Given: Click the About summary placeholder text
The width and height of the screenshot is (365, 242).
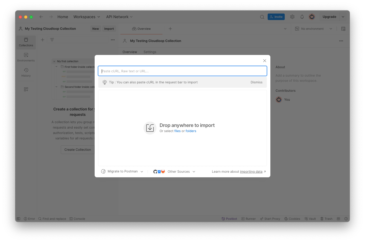Looking at the screenshot, I should (x=298, y=78).
